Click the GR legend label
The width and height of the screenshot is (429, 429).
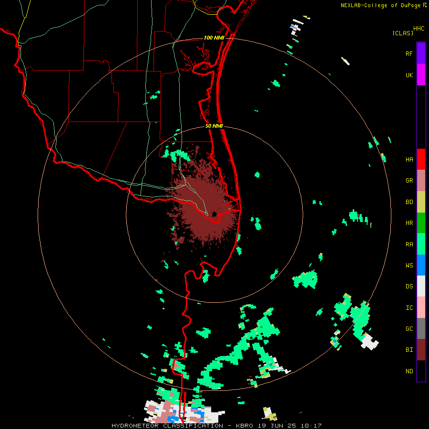tap(409, 181)
